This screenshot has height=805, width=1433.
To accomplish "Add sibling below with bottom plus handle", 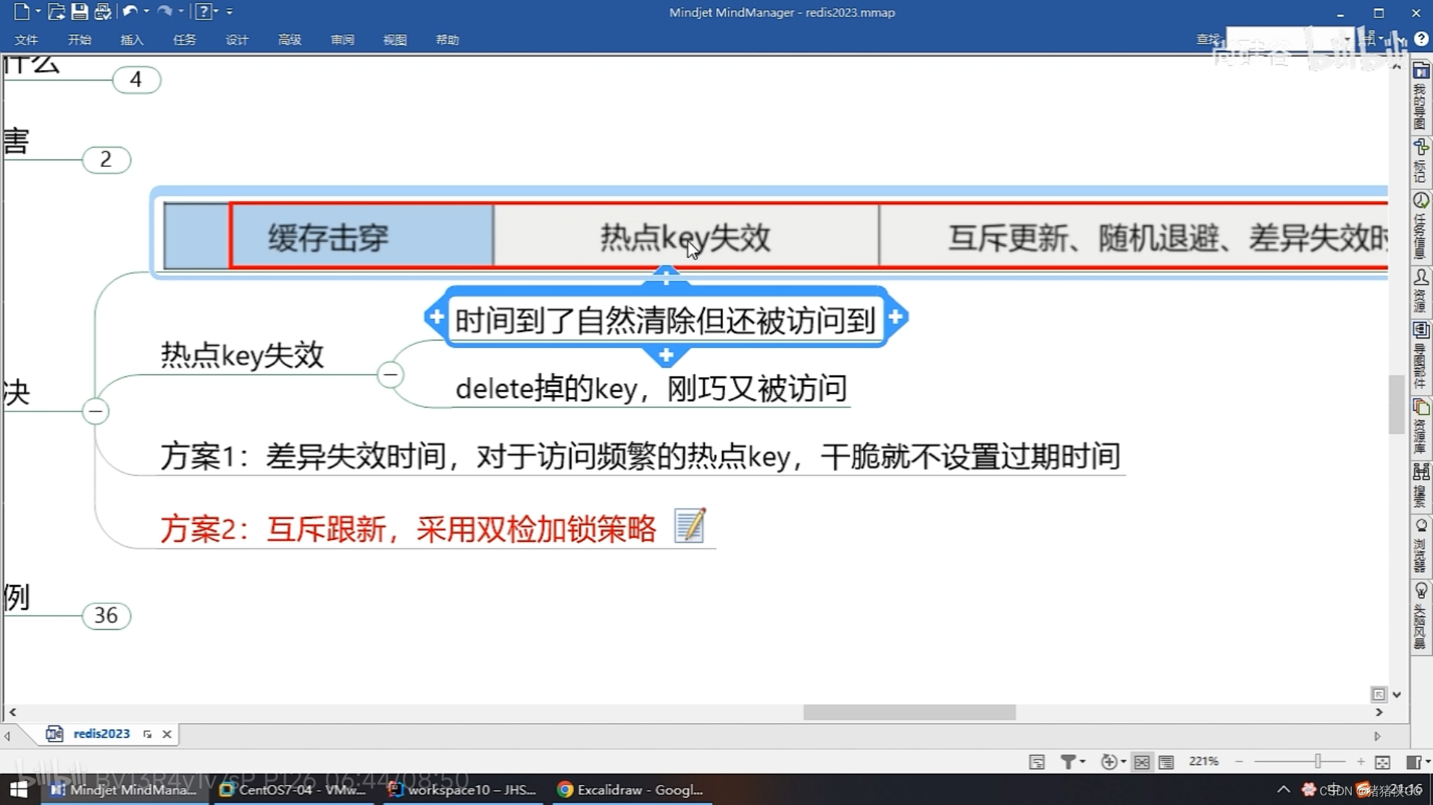I will (666, 356).
